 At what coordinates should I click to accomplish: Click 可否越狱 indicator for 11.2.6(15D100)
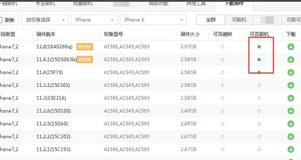click(223, 111)
